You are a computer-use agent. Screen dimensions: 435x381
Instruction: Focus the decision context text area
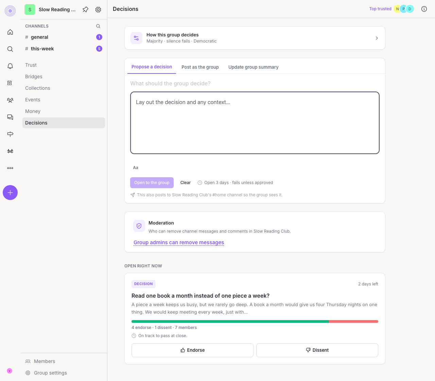pyautogui.click(x=255, y=123)
